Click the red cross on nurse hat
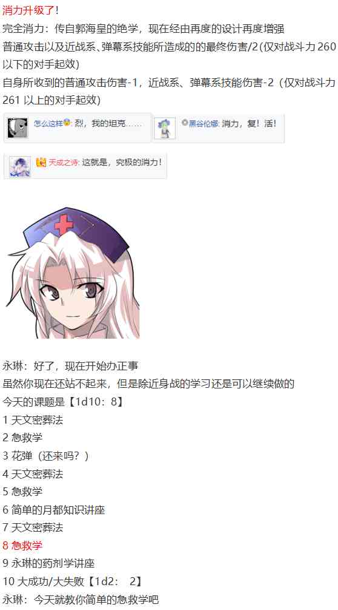Screen dimensions: 338x610 point(64,224)
